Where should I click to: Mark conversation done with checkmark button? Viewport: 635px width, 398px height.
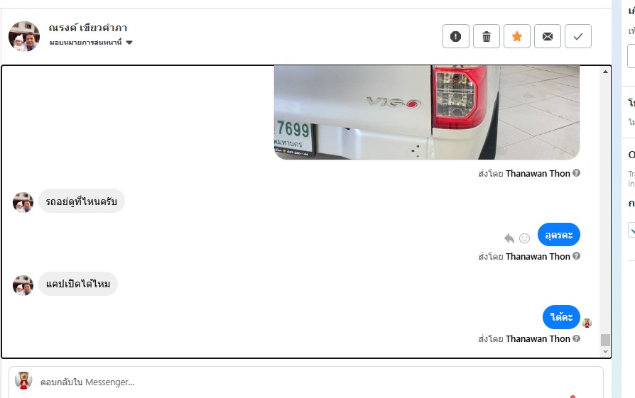pos(578,36)
